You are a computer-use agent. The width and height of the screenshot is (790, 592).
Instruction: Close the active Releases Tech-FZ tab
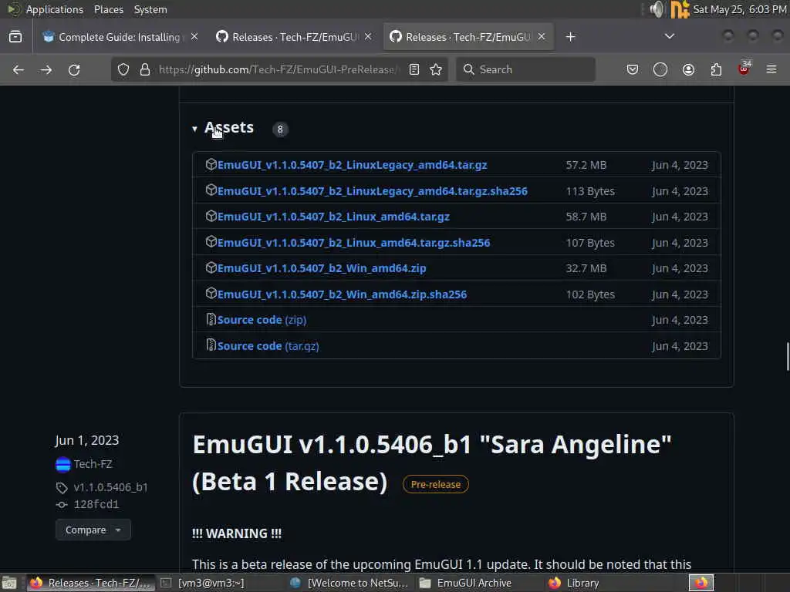point(541,37)
